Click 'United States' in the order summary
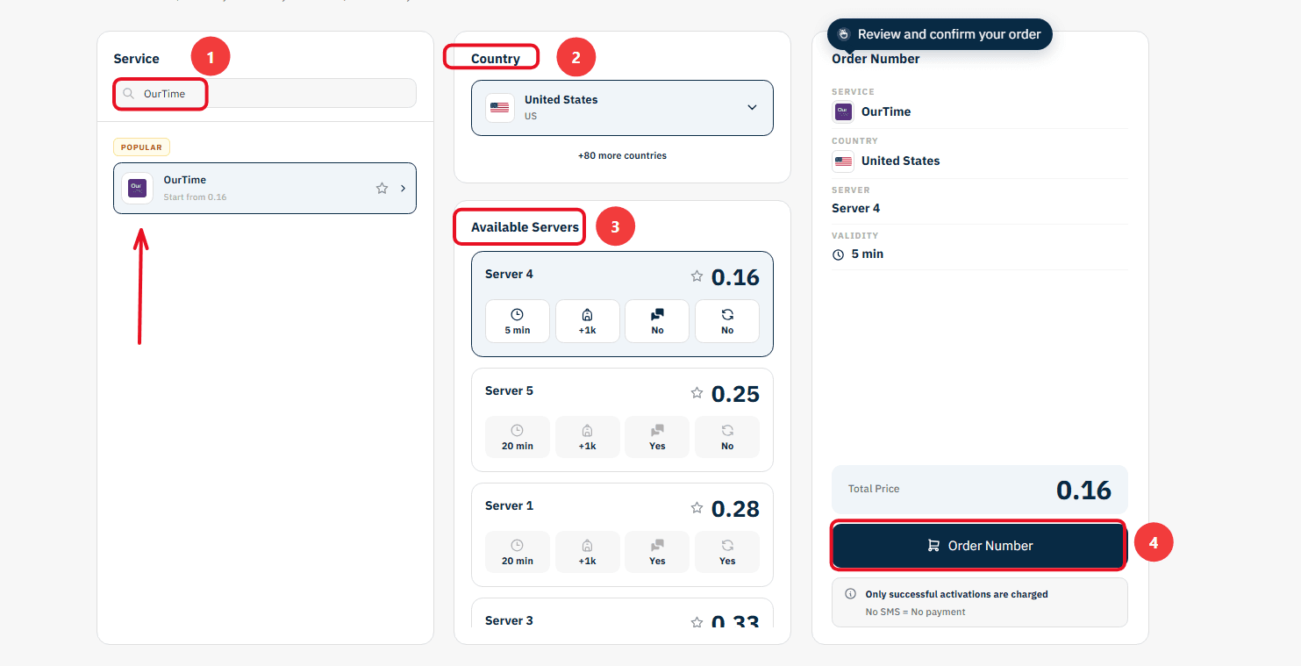This screenshot has width=1301, height=666. pos(900,161)
